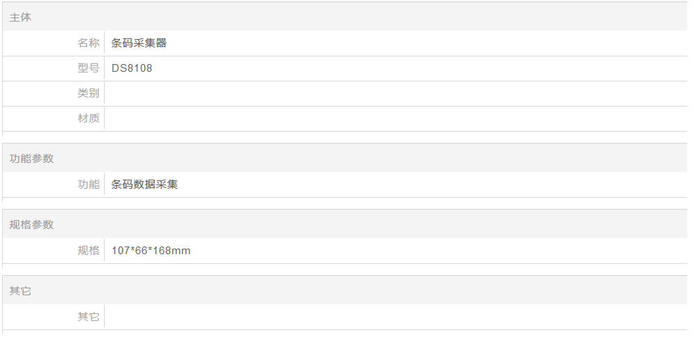Click the 类别 label
The image size is (699, 344).
coord(88,93)
